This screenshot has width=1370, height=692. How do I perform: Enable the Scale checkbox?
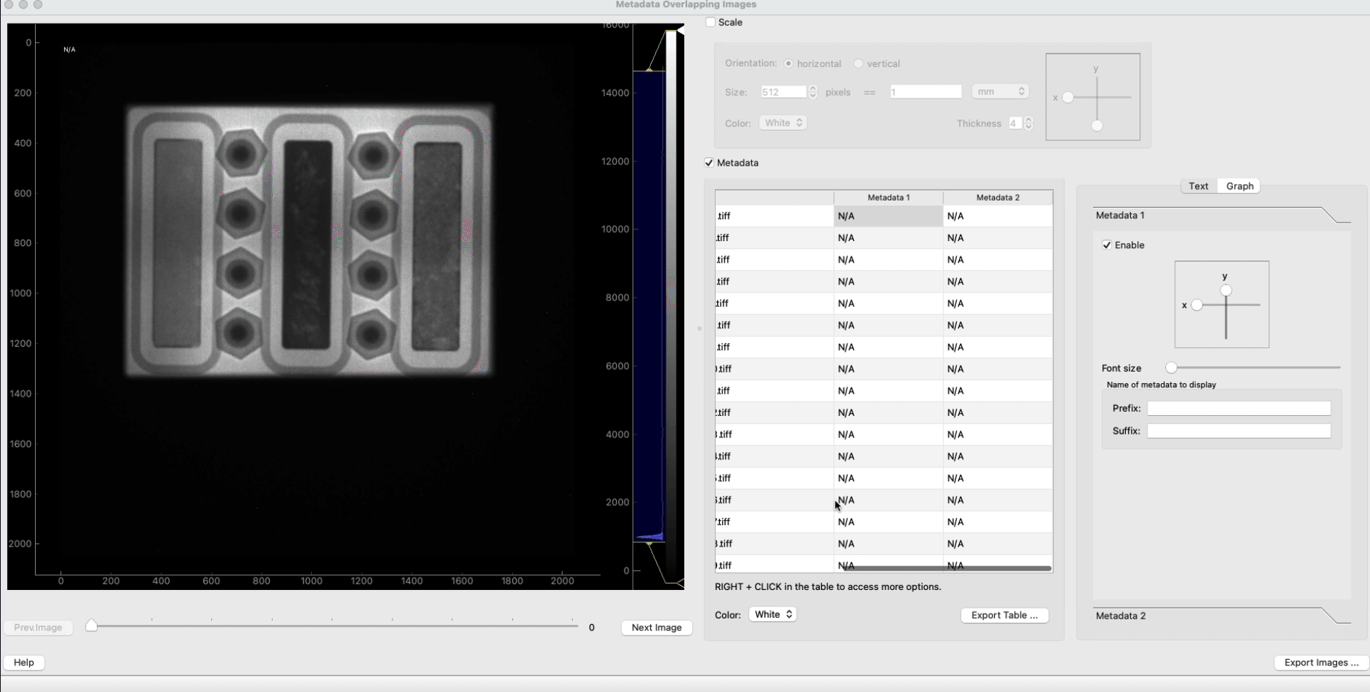click(x=711, y=22)
